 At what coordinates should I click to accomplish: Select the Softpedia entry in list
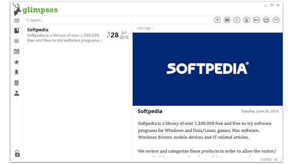point(78,35)
